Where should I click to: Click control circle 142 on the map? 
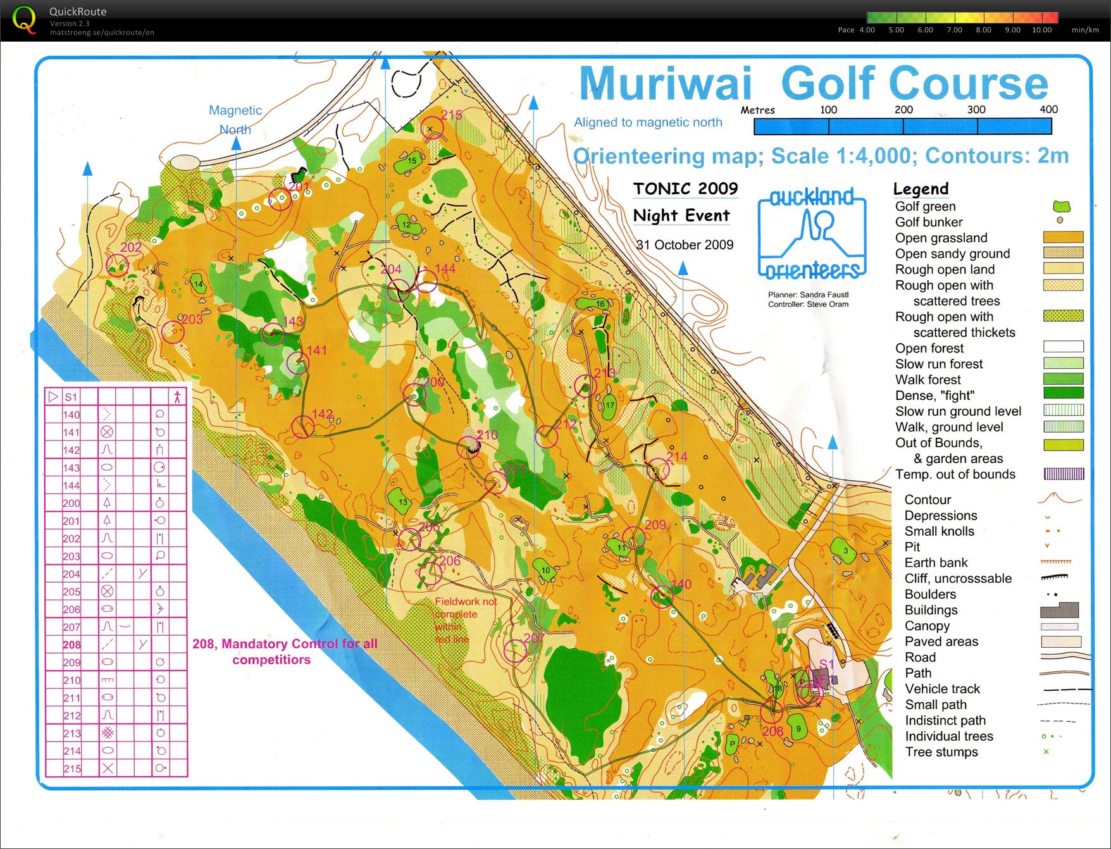[303, 427]
